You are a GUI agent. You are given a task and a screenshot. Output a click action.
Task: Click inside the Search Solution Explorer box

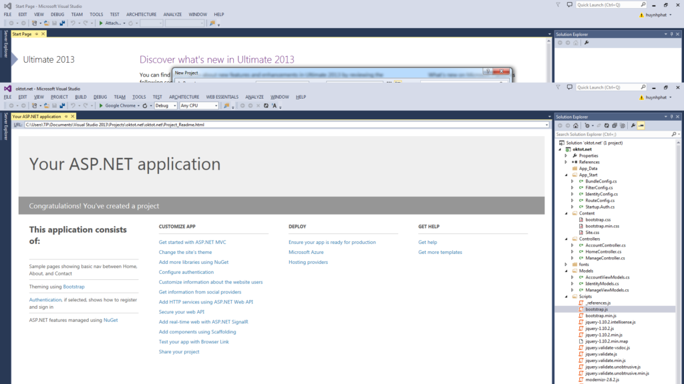[x=601, y=133]
